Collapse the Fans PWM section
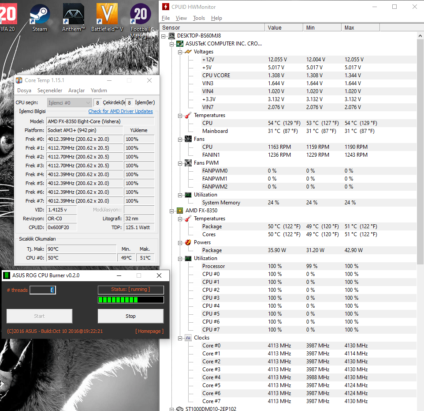The image size is (424, 411). click(180, 163)
